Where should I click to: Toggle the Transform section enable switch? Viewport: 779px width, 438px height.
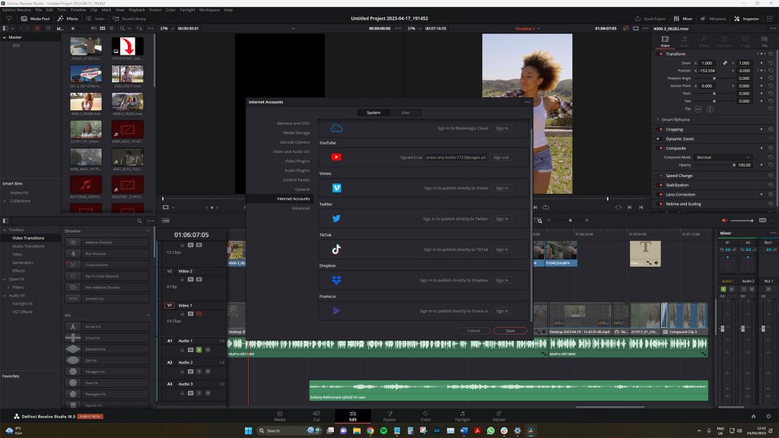[660, 54]
